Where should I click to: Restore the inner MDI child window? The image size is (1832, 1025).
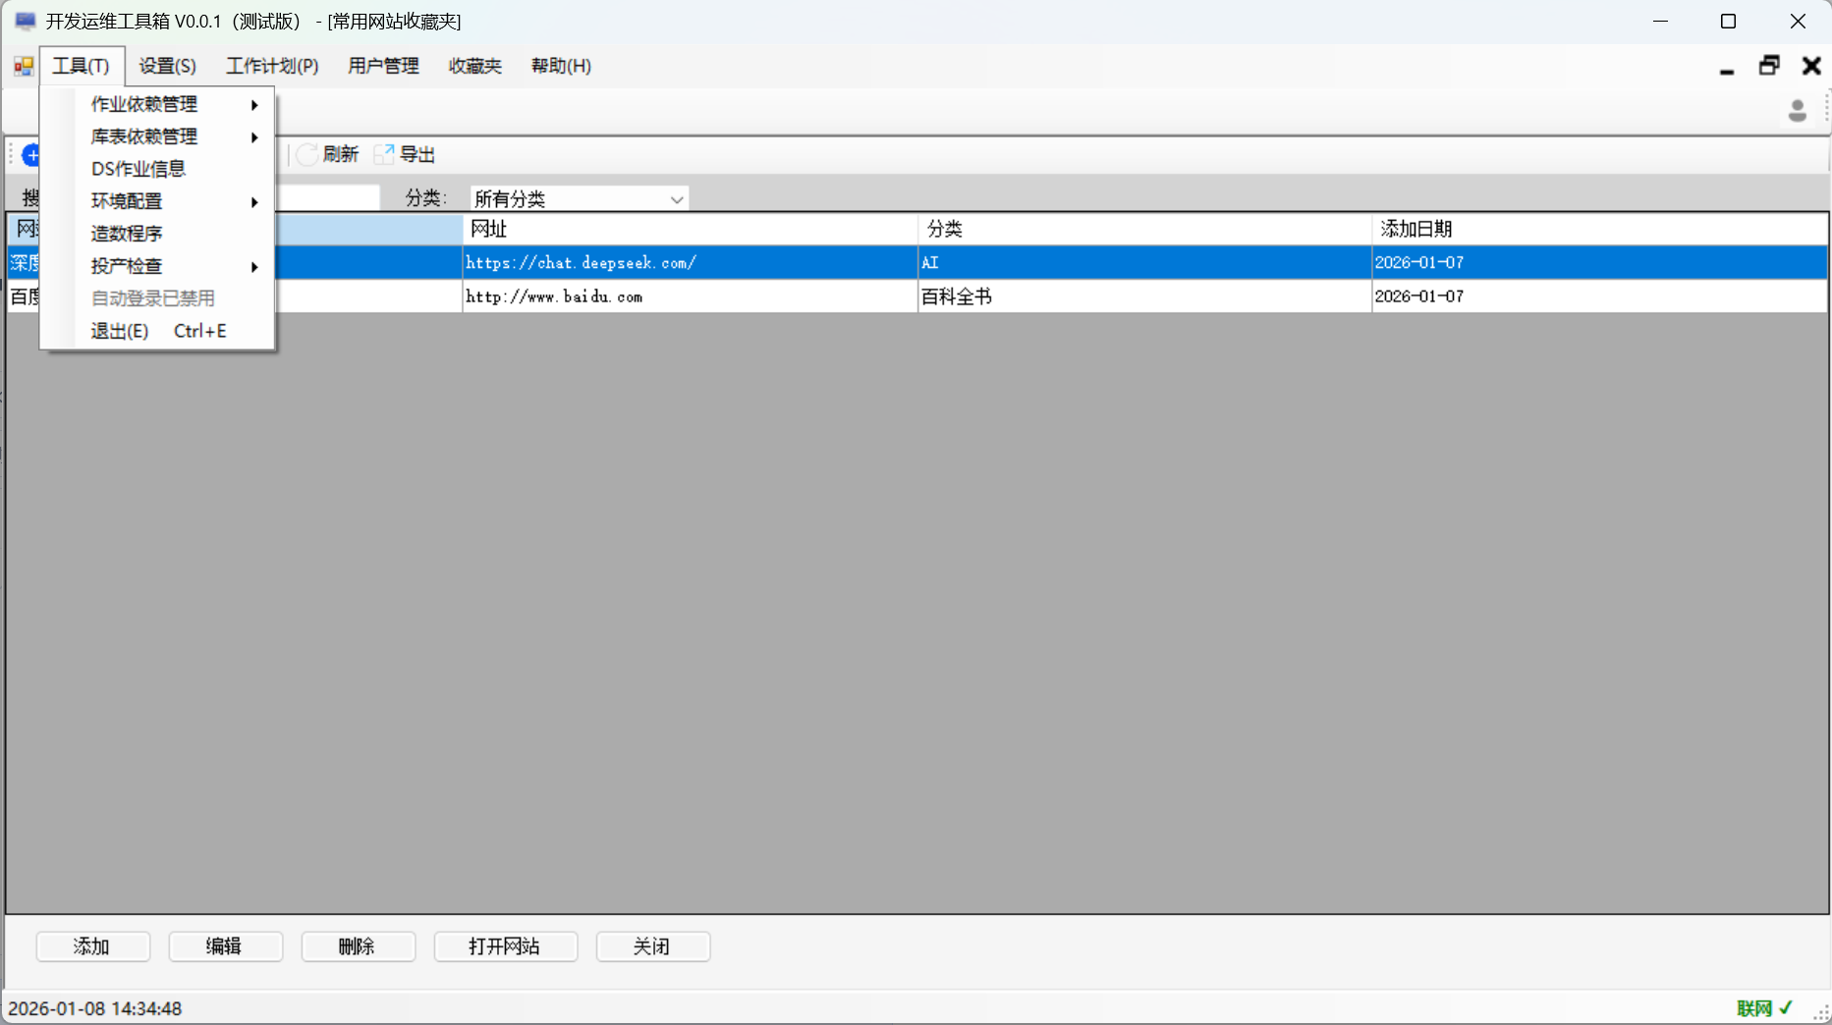(x=1768, y=66)
